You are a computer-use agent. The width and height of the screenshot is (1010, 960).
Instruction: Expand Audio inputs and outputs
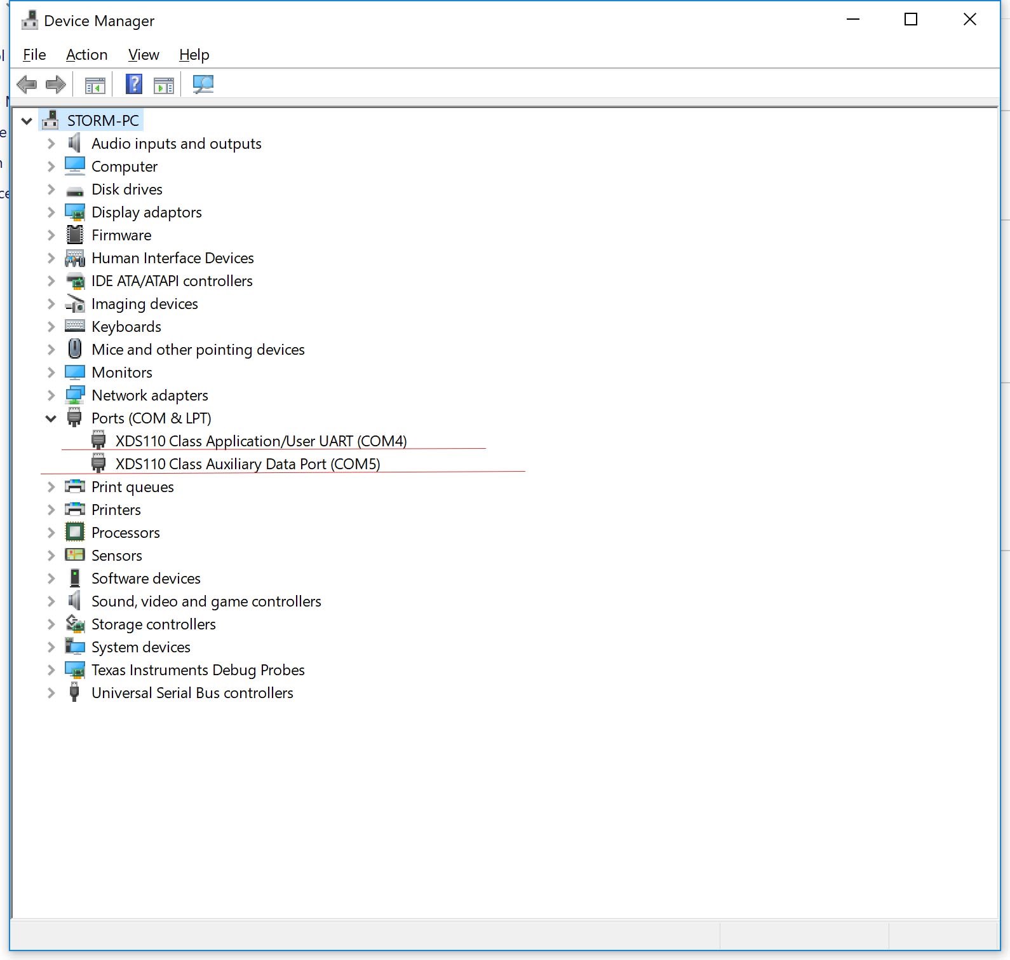tap(51, 144)
